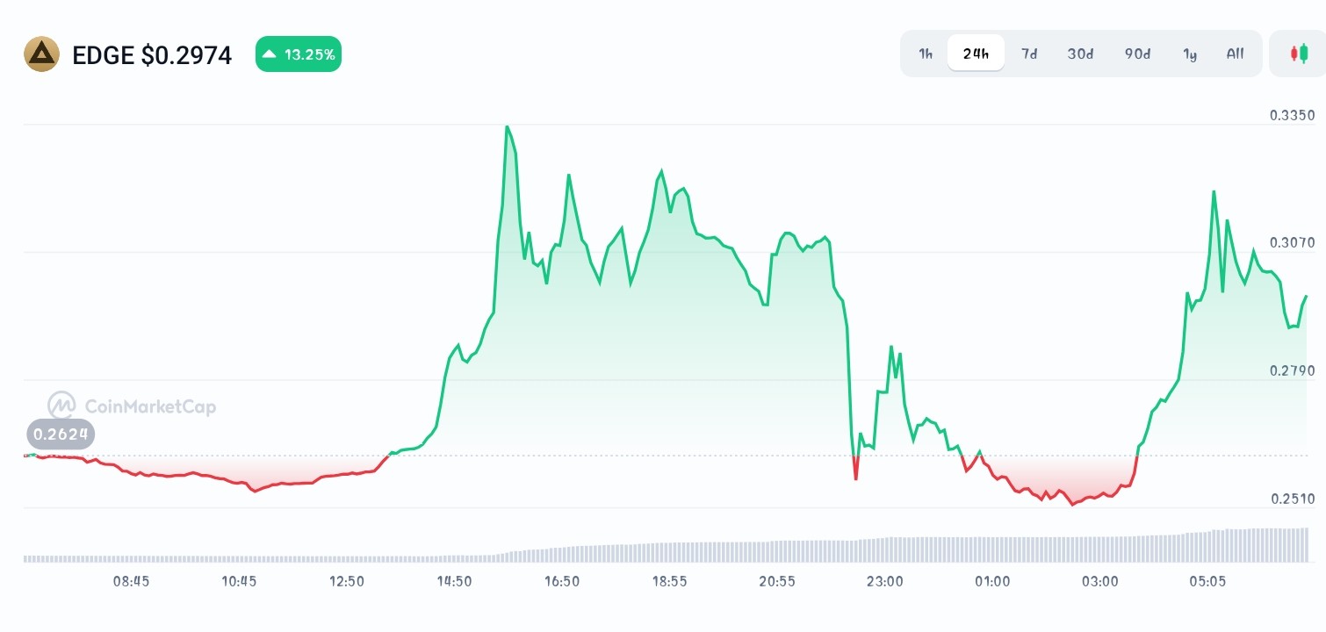Click the highest price peak on chart
The image size is (1326, 632).
(507, 127)
